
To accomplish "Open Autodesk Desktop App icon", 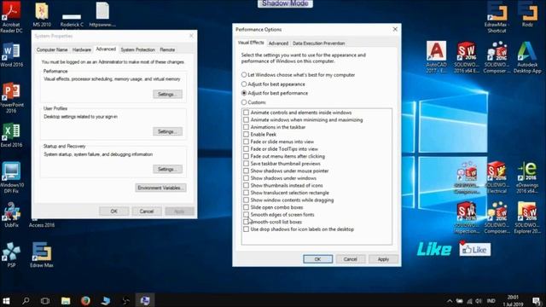I will [x=527, y=57].
